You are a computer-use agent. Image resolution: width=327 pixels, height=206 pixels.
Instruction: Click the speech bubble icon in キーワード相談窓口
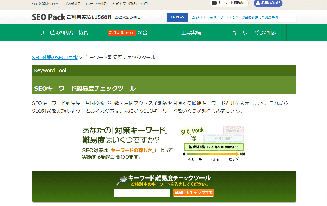click(214, 3)
